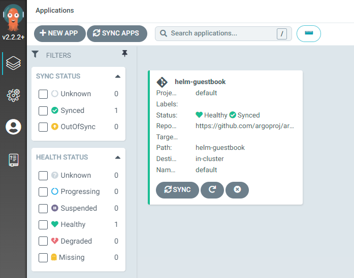Open User Info icon in sidebar
The width and height of the screenshot is (354, 278).
tap(13, 127)
